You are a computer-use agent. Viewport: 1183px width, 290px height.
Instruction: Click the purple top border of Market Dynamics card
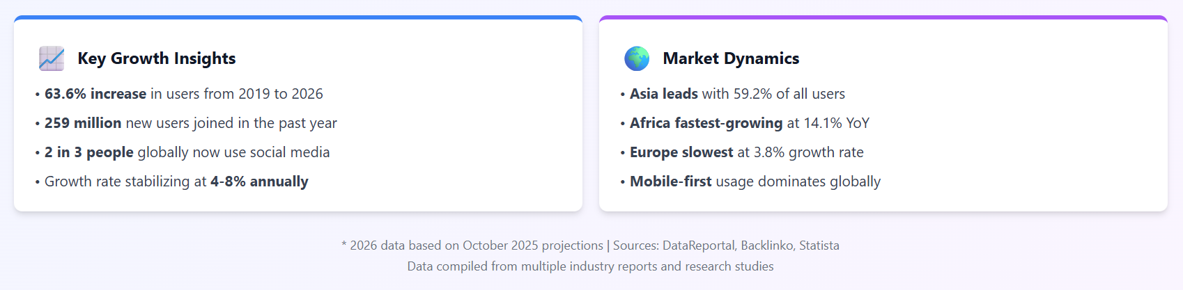(883, 17)
